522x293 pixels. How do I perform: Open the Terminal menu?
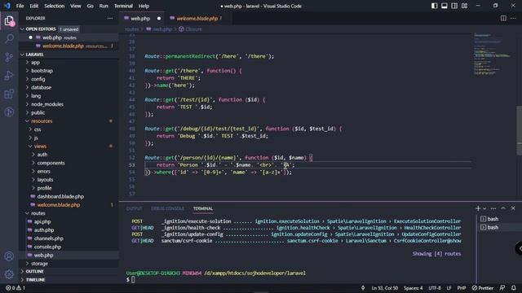123,6
